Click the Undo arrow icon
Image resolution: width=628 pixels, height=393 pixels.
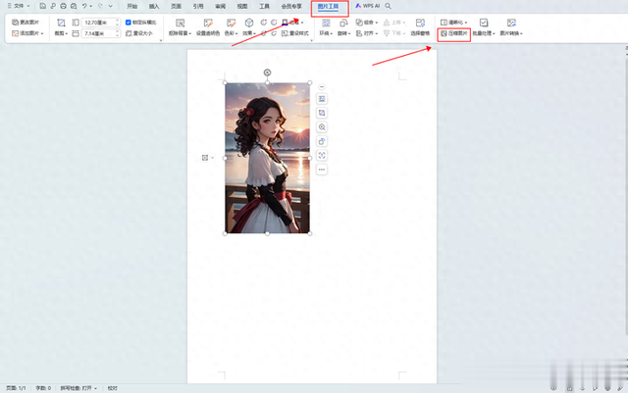tap(84, 6)
